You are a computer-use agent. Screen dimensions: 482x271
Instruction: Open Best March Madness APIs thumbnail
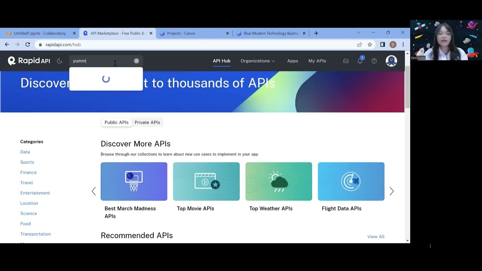click(134, 181)
